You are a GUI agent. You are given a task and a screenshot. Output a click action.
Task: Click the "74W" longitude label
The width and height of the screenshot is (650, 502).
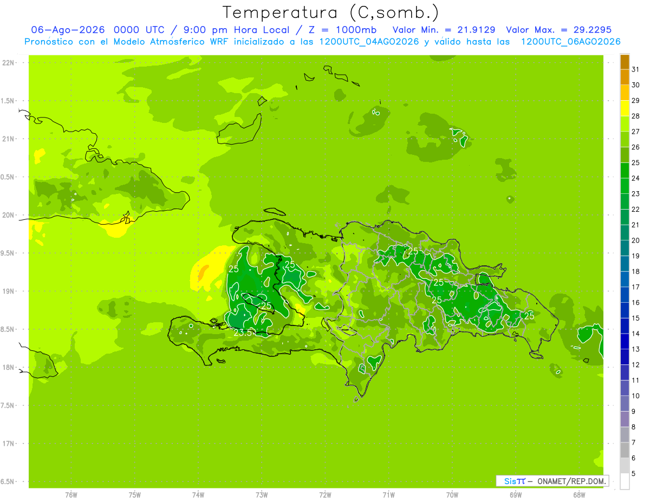[198, 495]
